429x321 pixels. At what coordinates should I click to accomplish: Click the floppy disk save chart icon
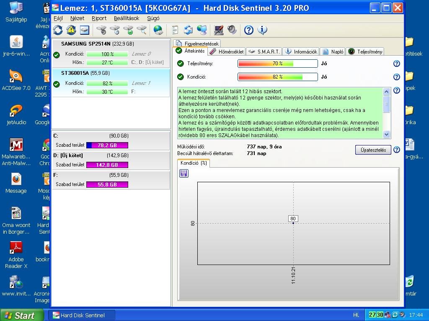click(184, 173)
